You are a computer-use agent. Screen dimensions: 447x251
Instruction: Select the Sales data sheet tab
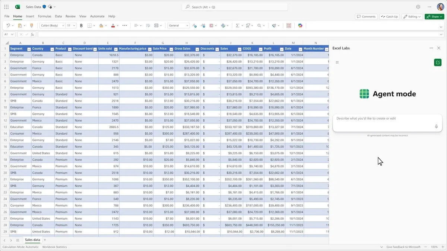pyautogui.click(x=32, y=240)
